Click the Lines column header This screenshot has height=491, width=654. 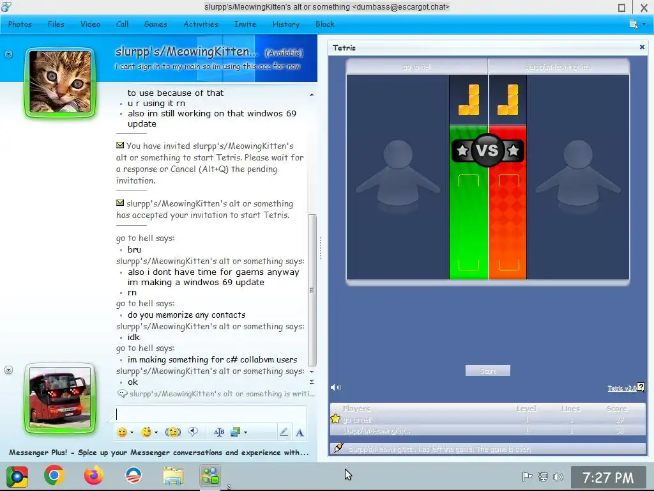coord(570,409)
